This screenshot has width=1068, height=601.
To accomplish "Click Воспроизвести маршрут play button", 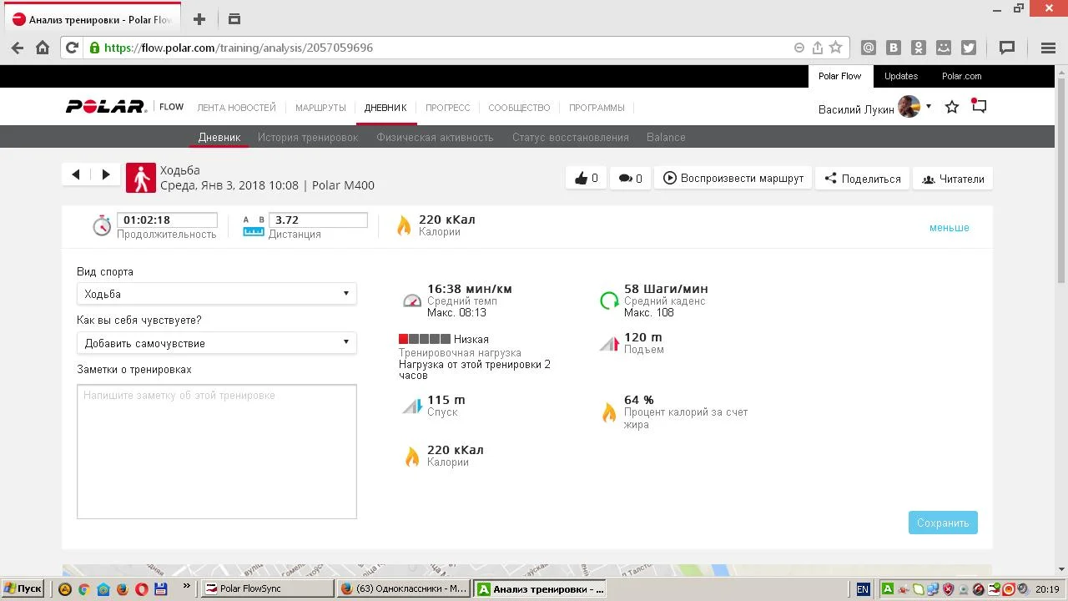I will (733, 178).
